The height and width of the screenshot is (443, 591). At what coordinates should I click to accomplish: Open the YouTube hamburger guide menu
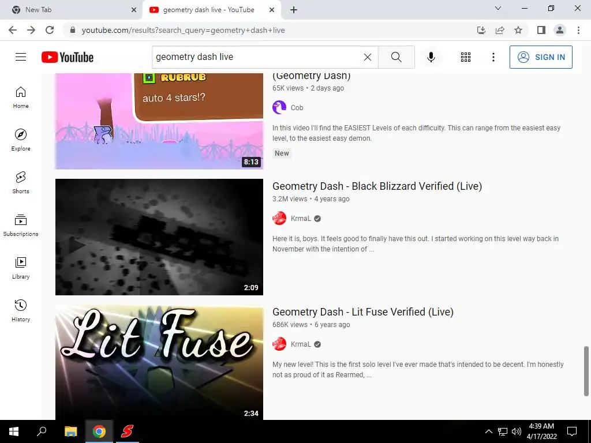pos(21,57)
